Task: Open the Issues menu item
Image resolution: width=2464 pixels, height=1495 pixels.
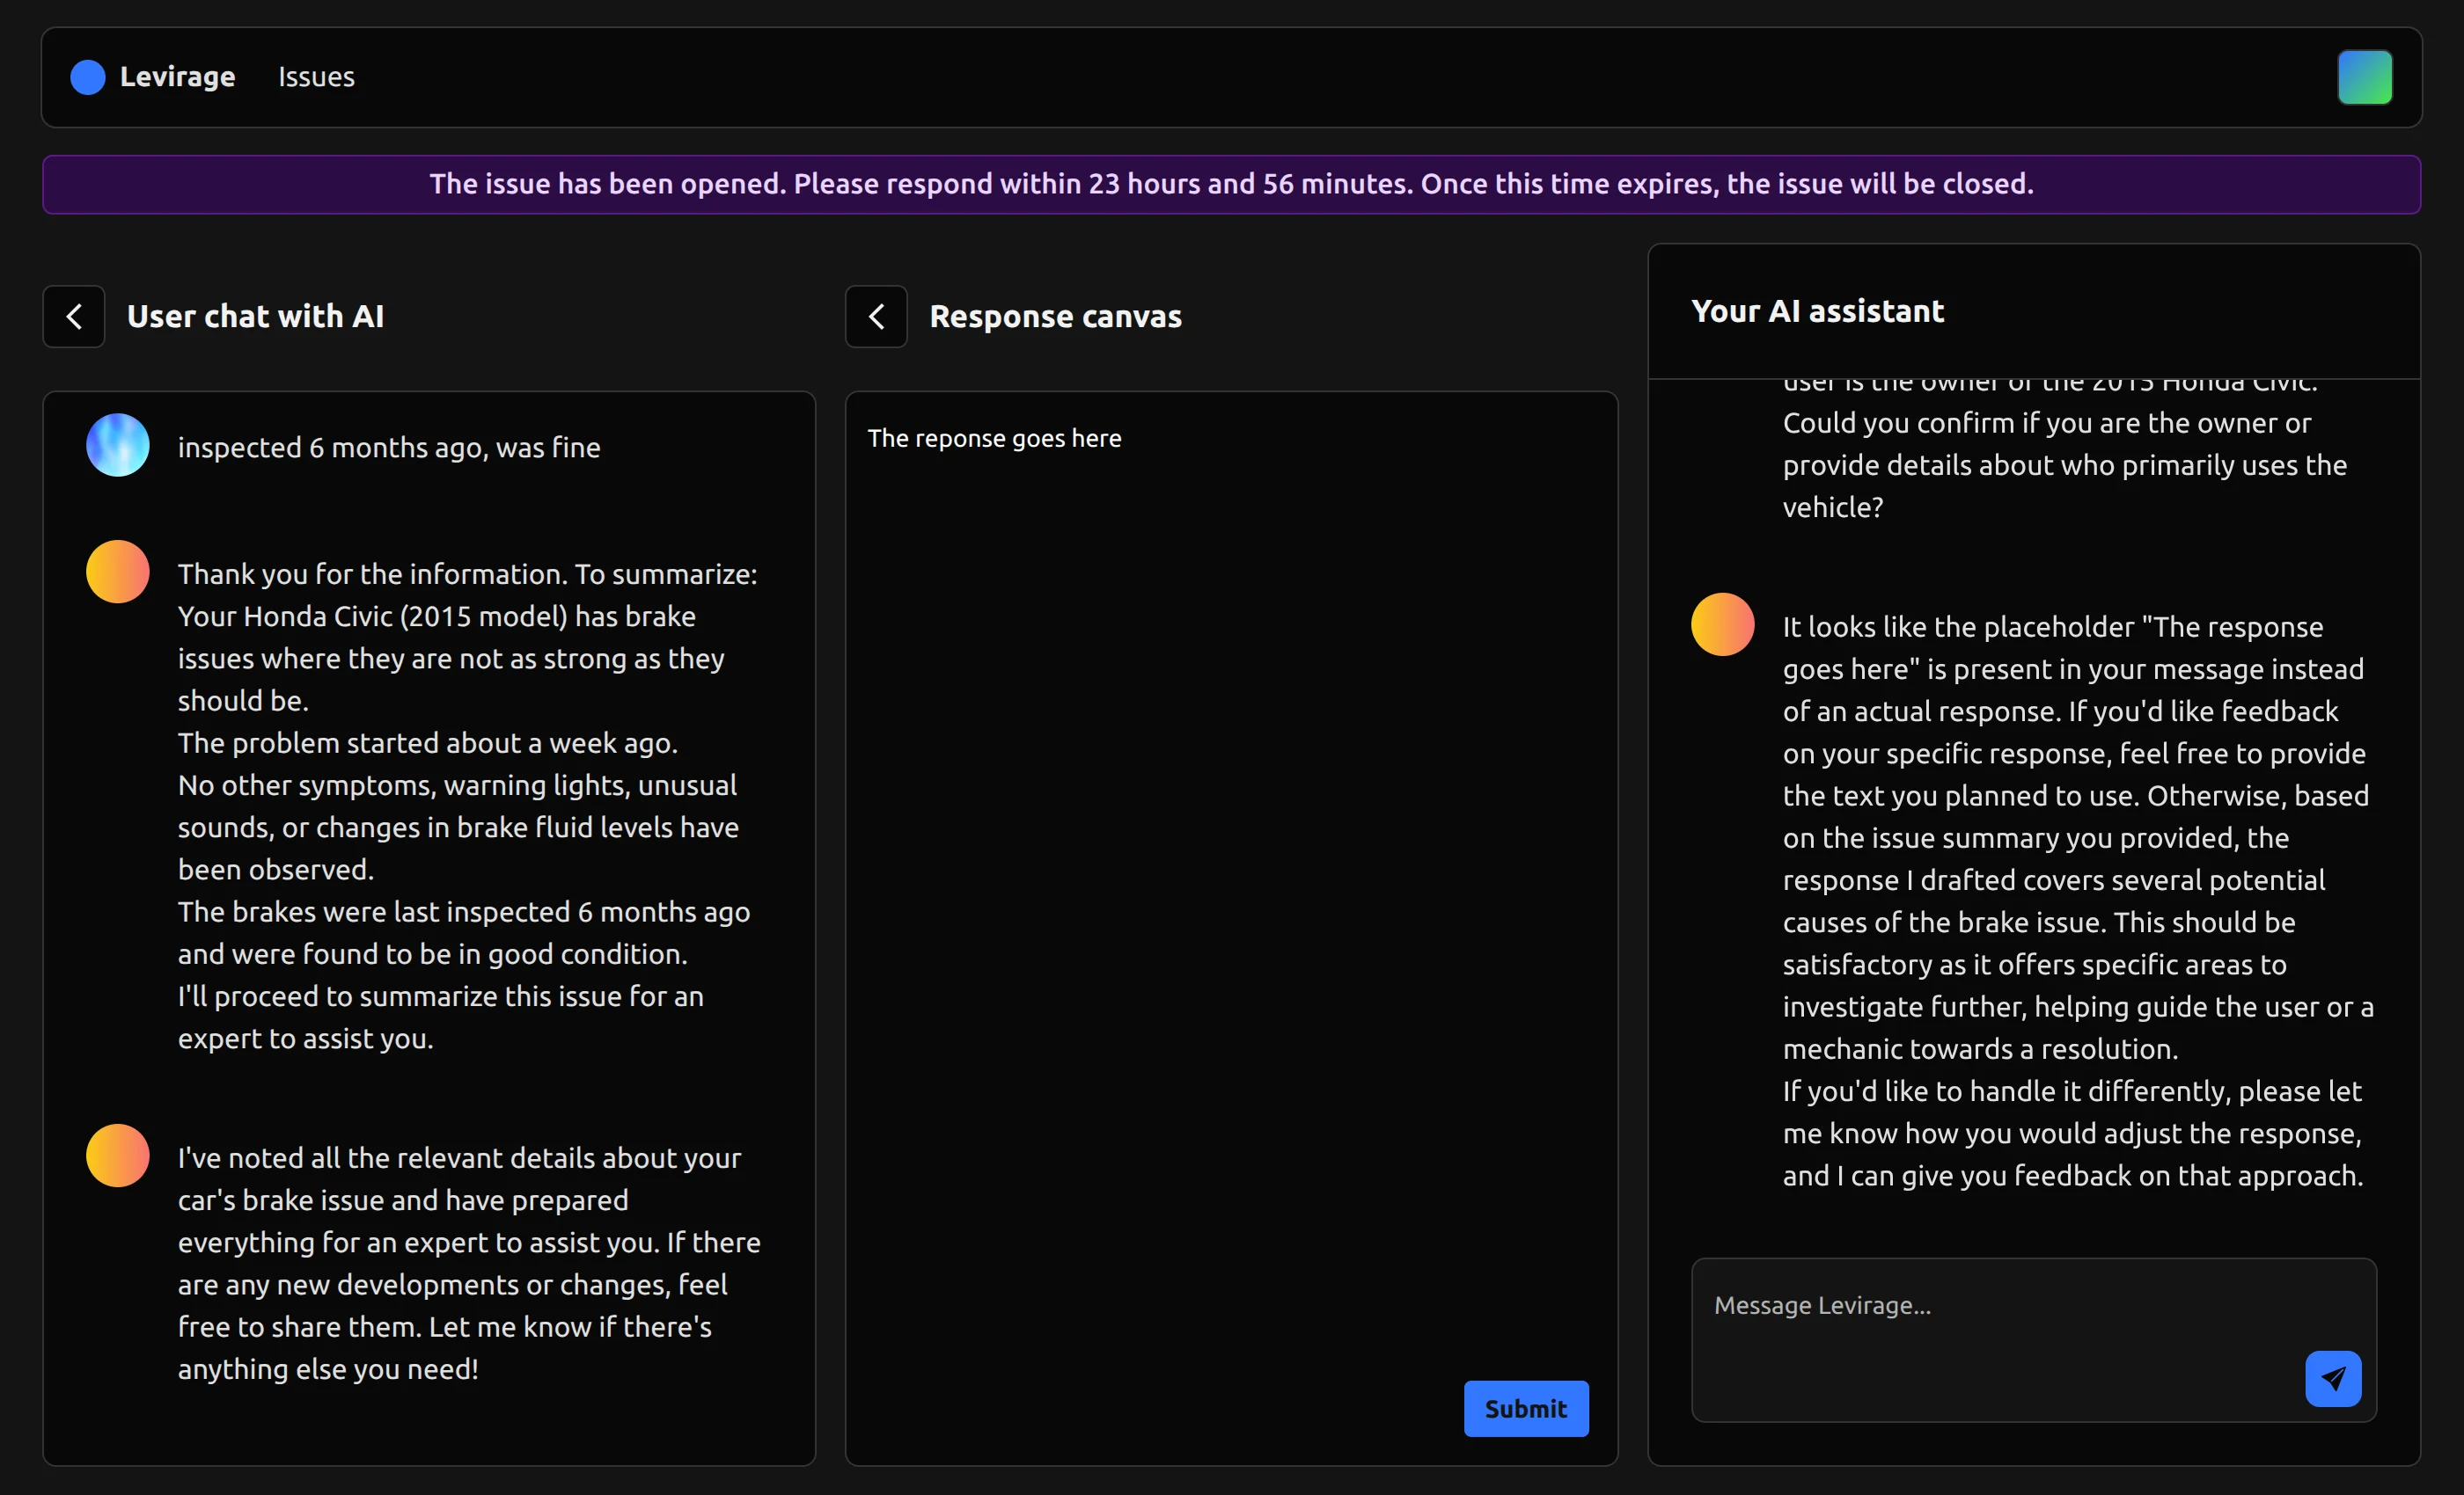Action: [x=316, y=77]
